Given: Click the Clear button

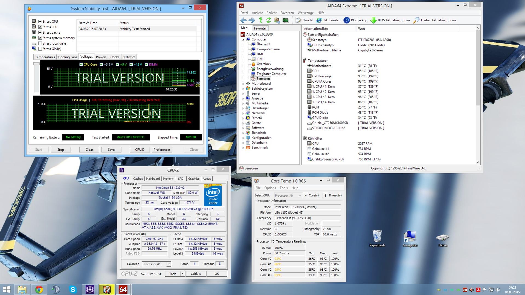Looking at the screenshot, I should point(89,150).
